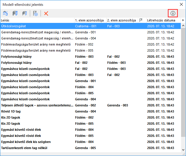Click the third toolbar icon with structural list
This screenshot has width=186, height=156.
pyautogui.click(x=25, y=13)
